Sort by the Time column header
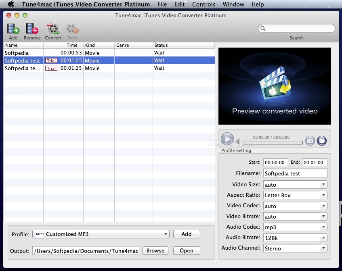The width and height of the screenshot is (342, 271). click(x=63, y=45)
